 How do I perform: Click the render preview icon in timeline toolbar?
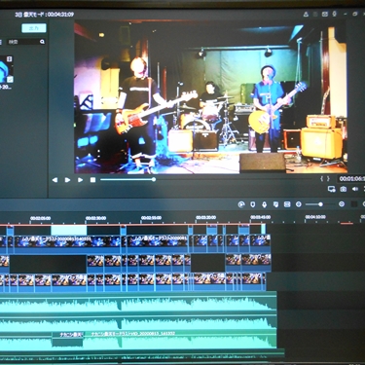(241, 204)
